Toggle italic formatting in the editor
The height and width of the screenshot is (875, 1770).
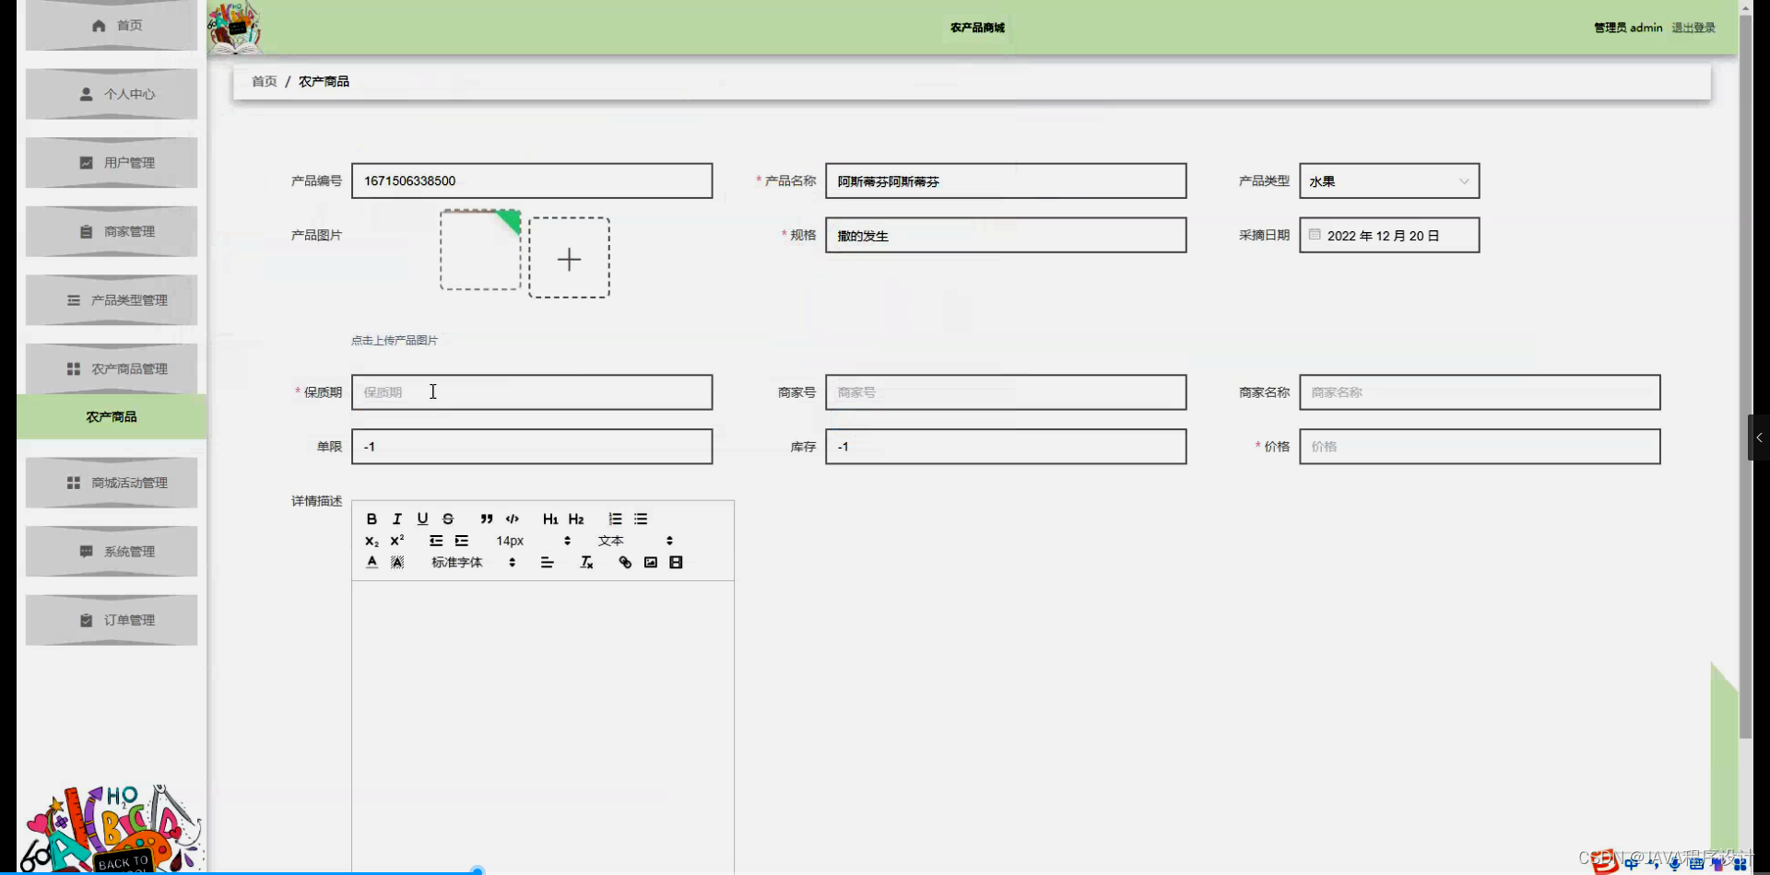tap(397, 519)
